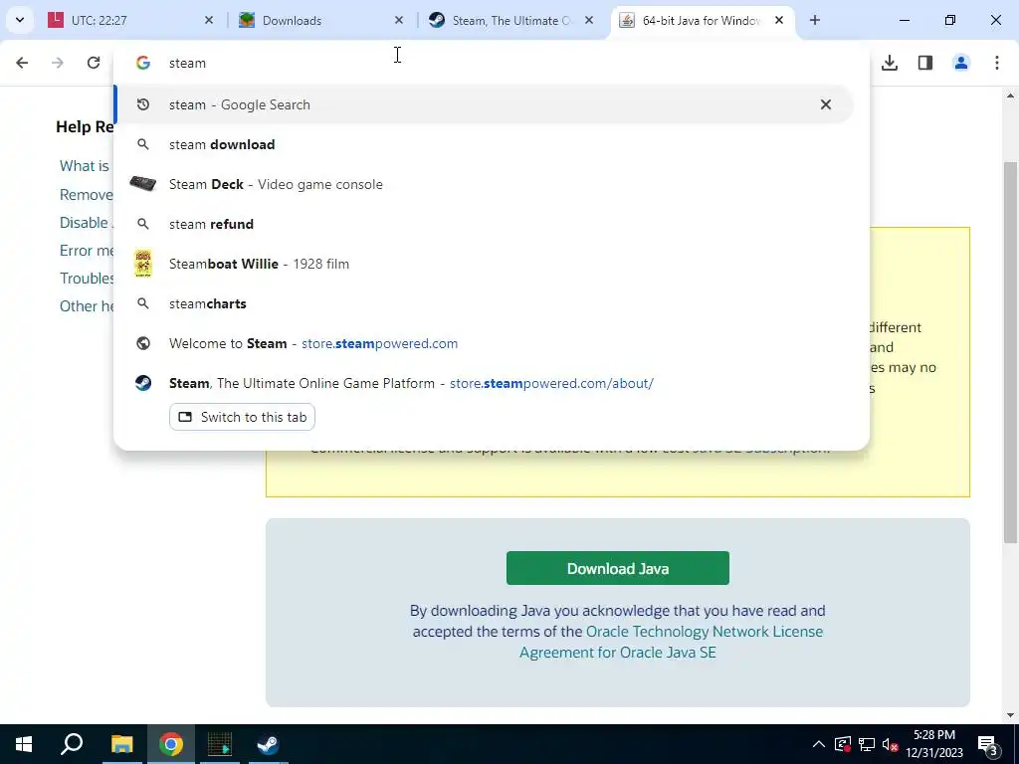
Task: Select Steam Ultimate Online Game Platform suggestion
Action: (x=484, y=383)
